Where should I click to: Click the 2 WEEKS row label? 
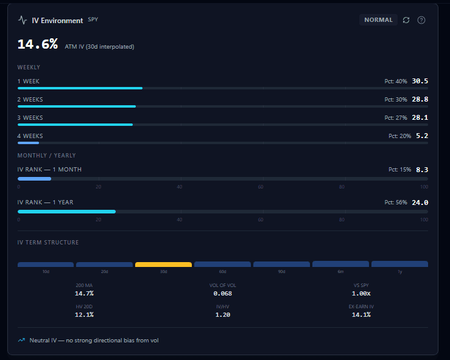pyautogui.click(x=30, y=100)
